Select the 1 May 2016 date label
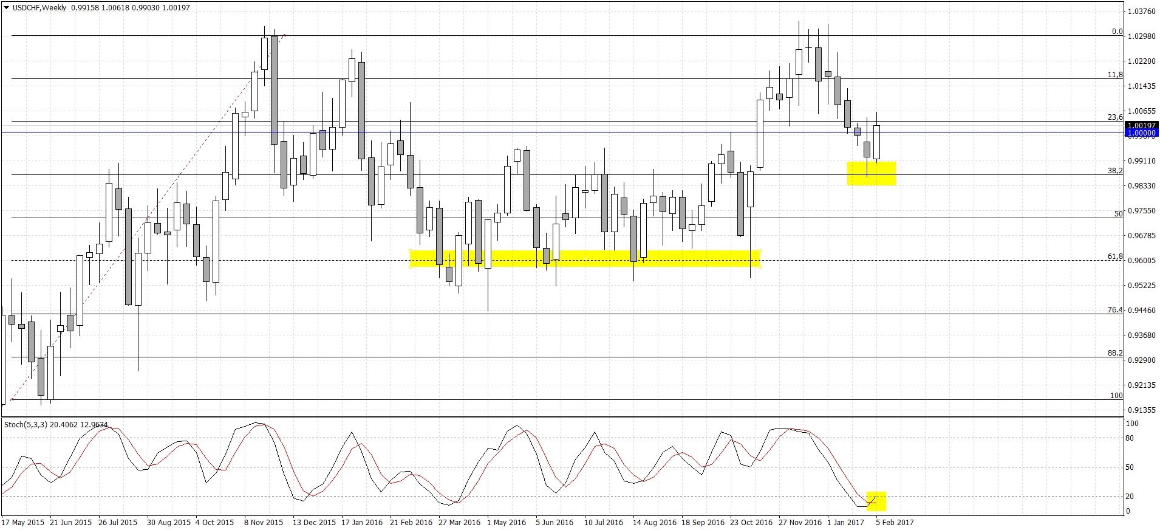The image size is (1160, 530). click(507, 522)
